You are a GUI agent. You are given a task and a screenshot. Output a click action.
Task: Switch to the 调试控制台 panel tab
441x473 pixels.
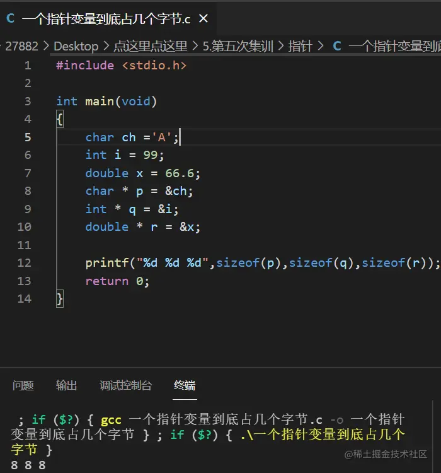pos(126,385)
